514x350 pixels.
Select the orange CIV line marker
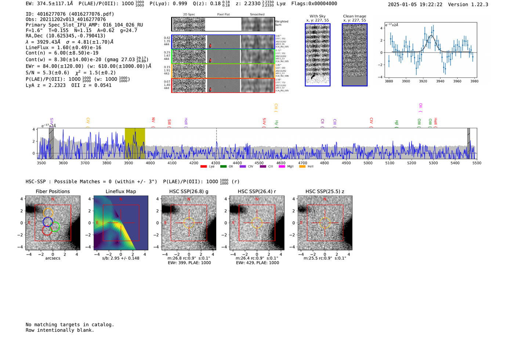tap(88, 123)
